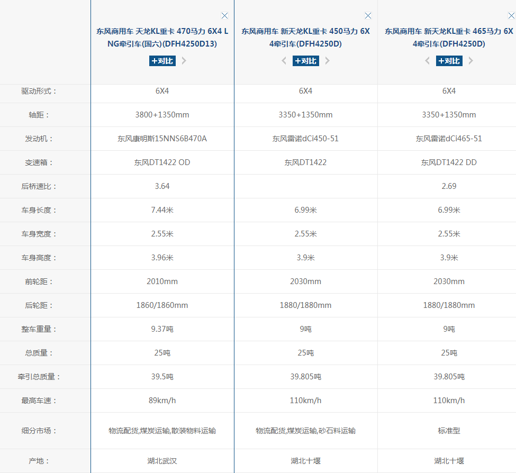
Task: Select the 发动机 row label
Action: 39,139
